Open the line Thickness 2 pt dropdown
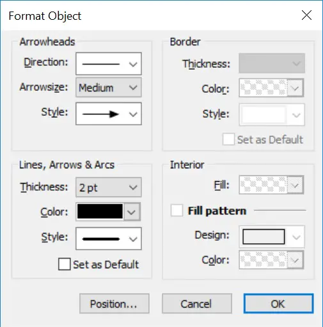323x327 pixels. coord(109,187)
